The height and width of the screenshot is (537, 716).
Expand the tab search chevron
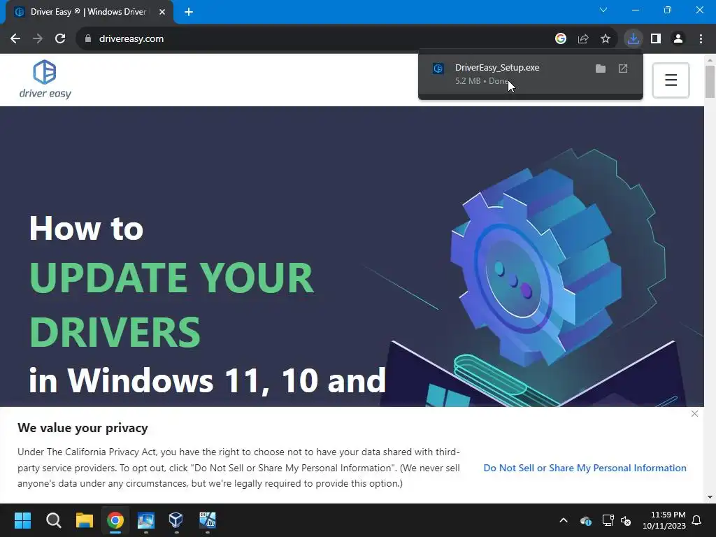pyautogui.click(x=603, y=10)
